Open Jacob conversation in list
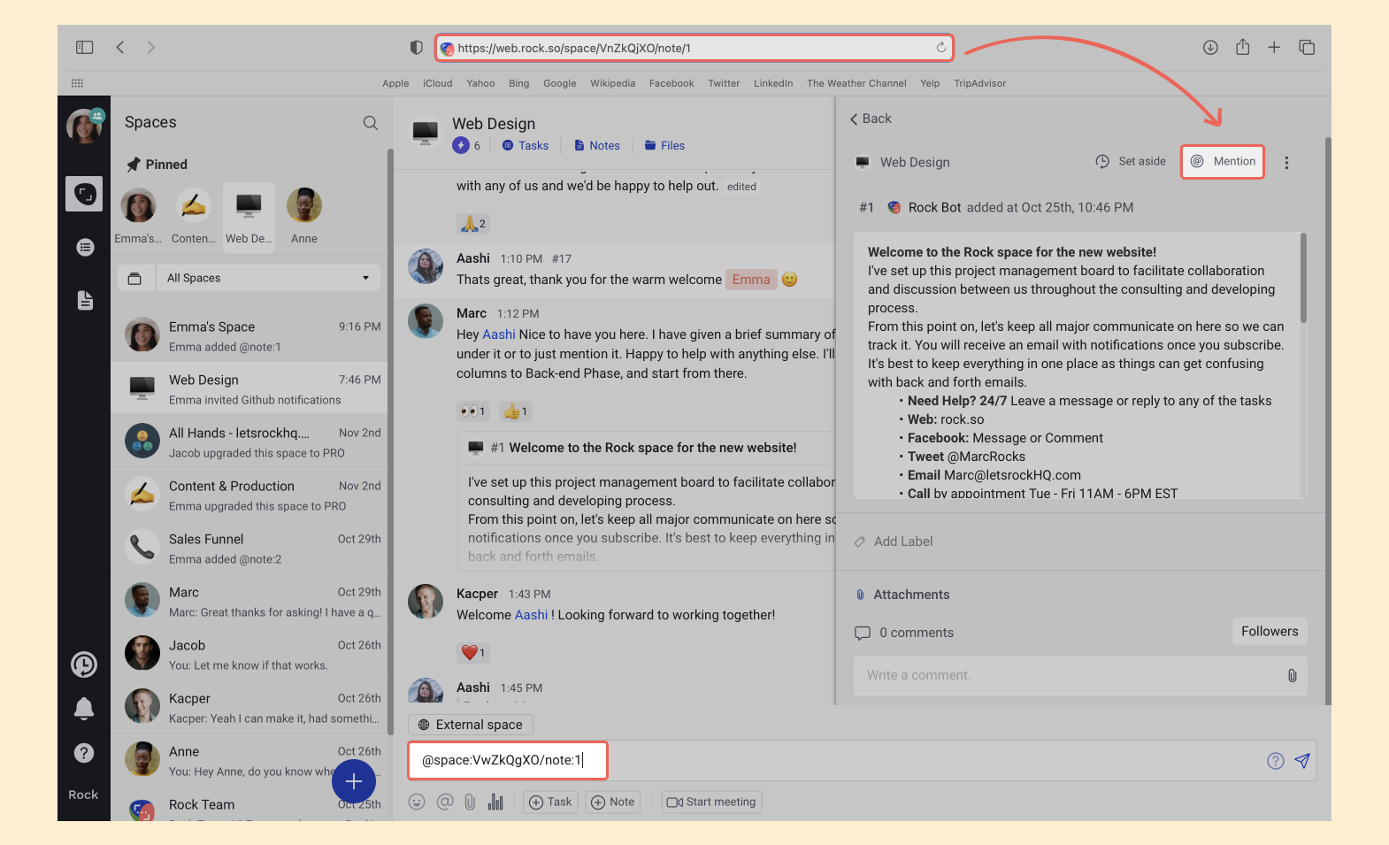The width and height of the screenshot is (1389, 845). (x=249, y=654)
